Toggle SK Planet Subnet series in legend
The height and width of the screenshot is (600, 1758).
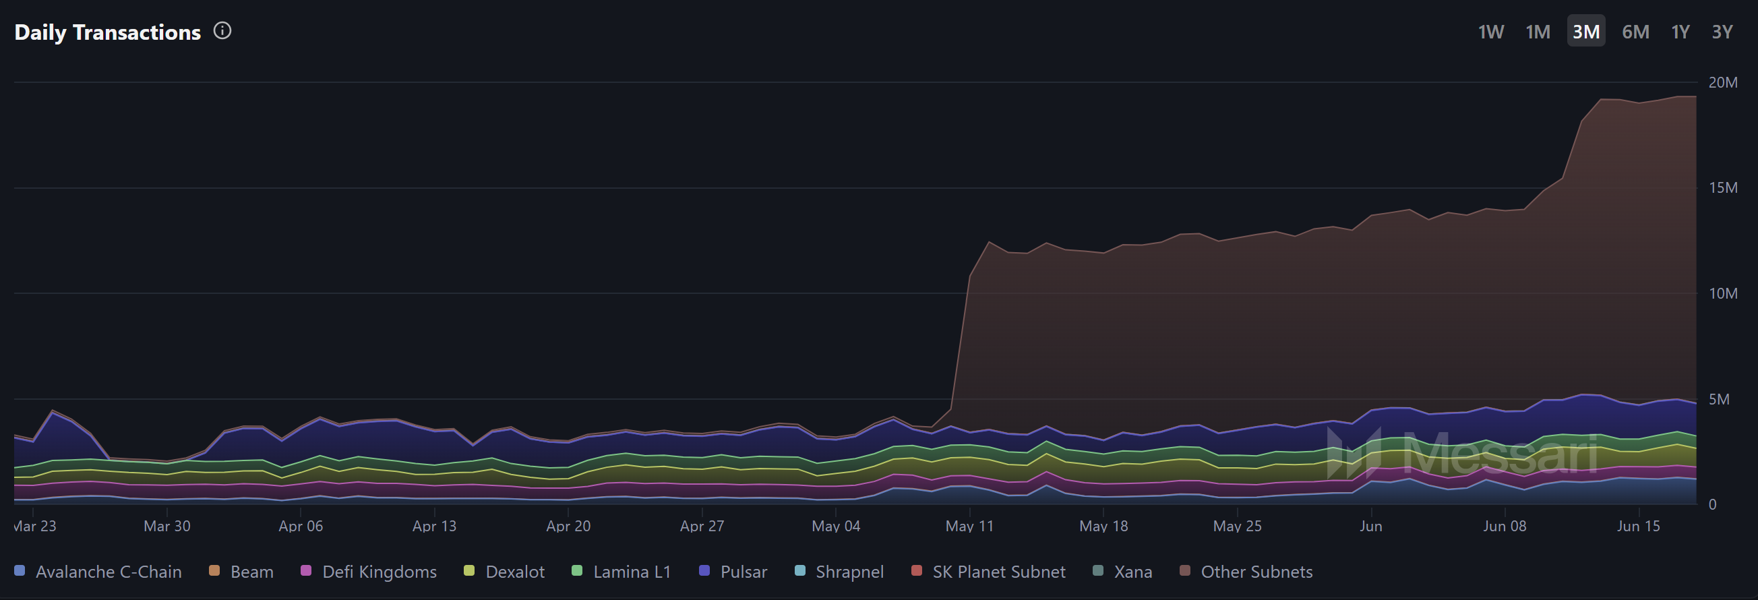[x=988, y=571]
